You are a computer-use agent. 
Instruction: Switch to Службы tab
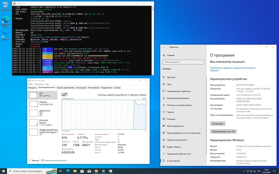pyautogui.click(x=117, y=88)
